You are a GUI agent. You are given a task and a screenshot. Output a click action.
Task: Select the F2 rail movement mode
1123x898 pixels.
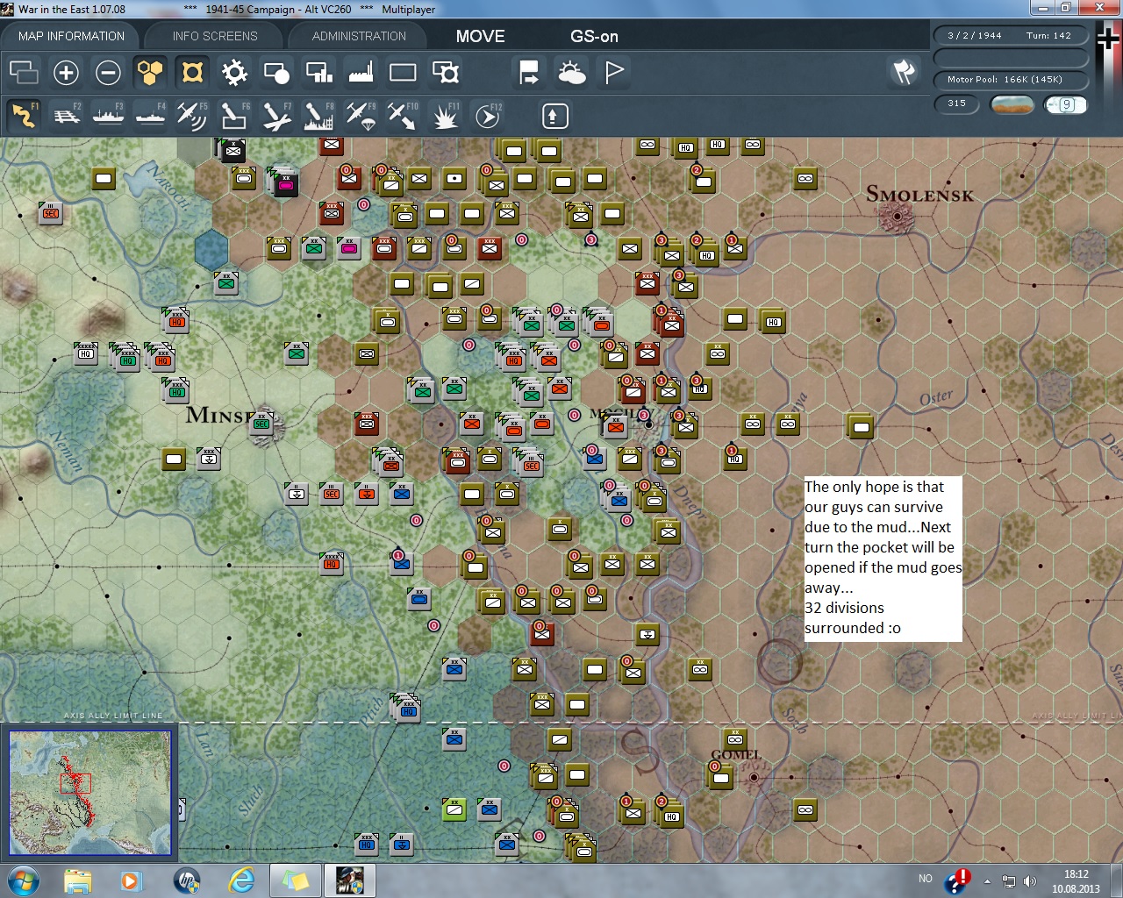pos(67,116)
